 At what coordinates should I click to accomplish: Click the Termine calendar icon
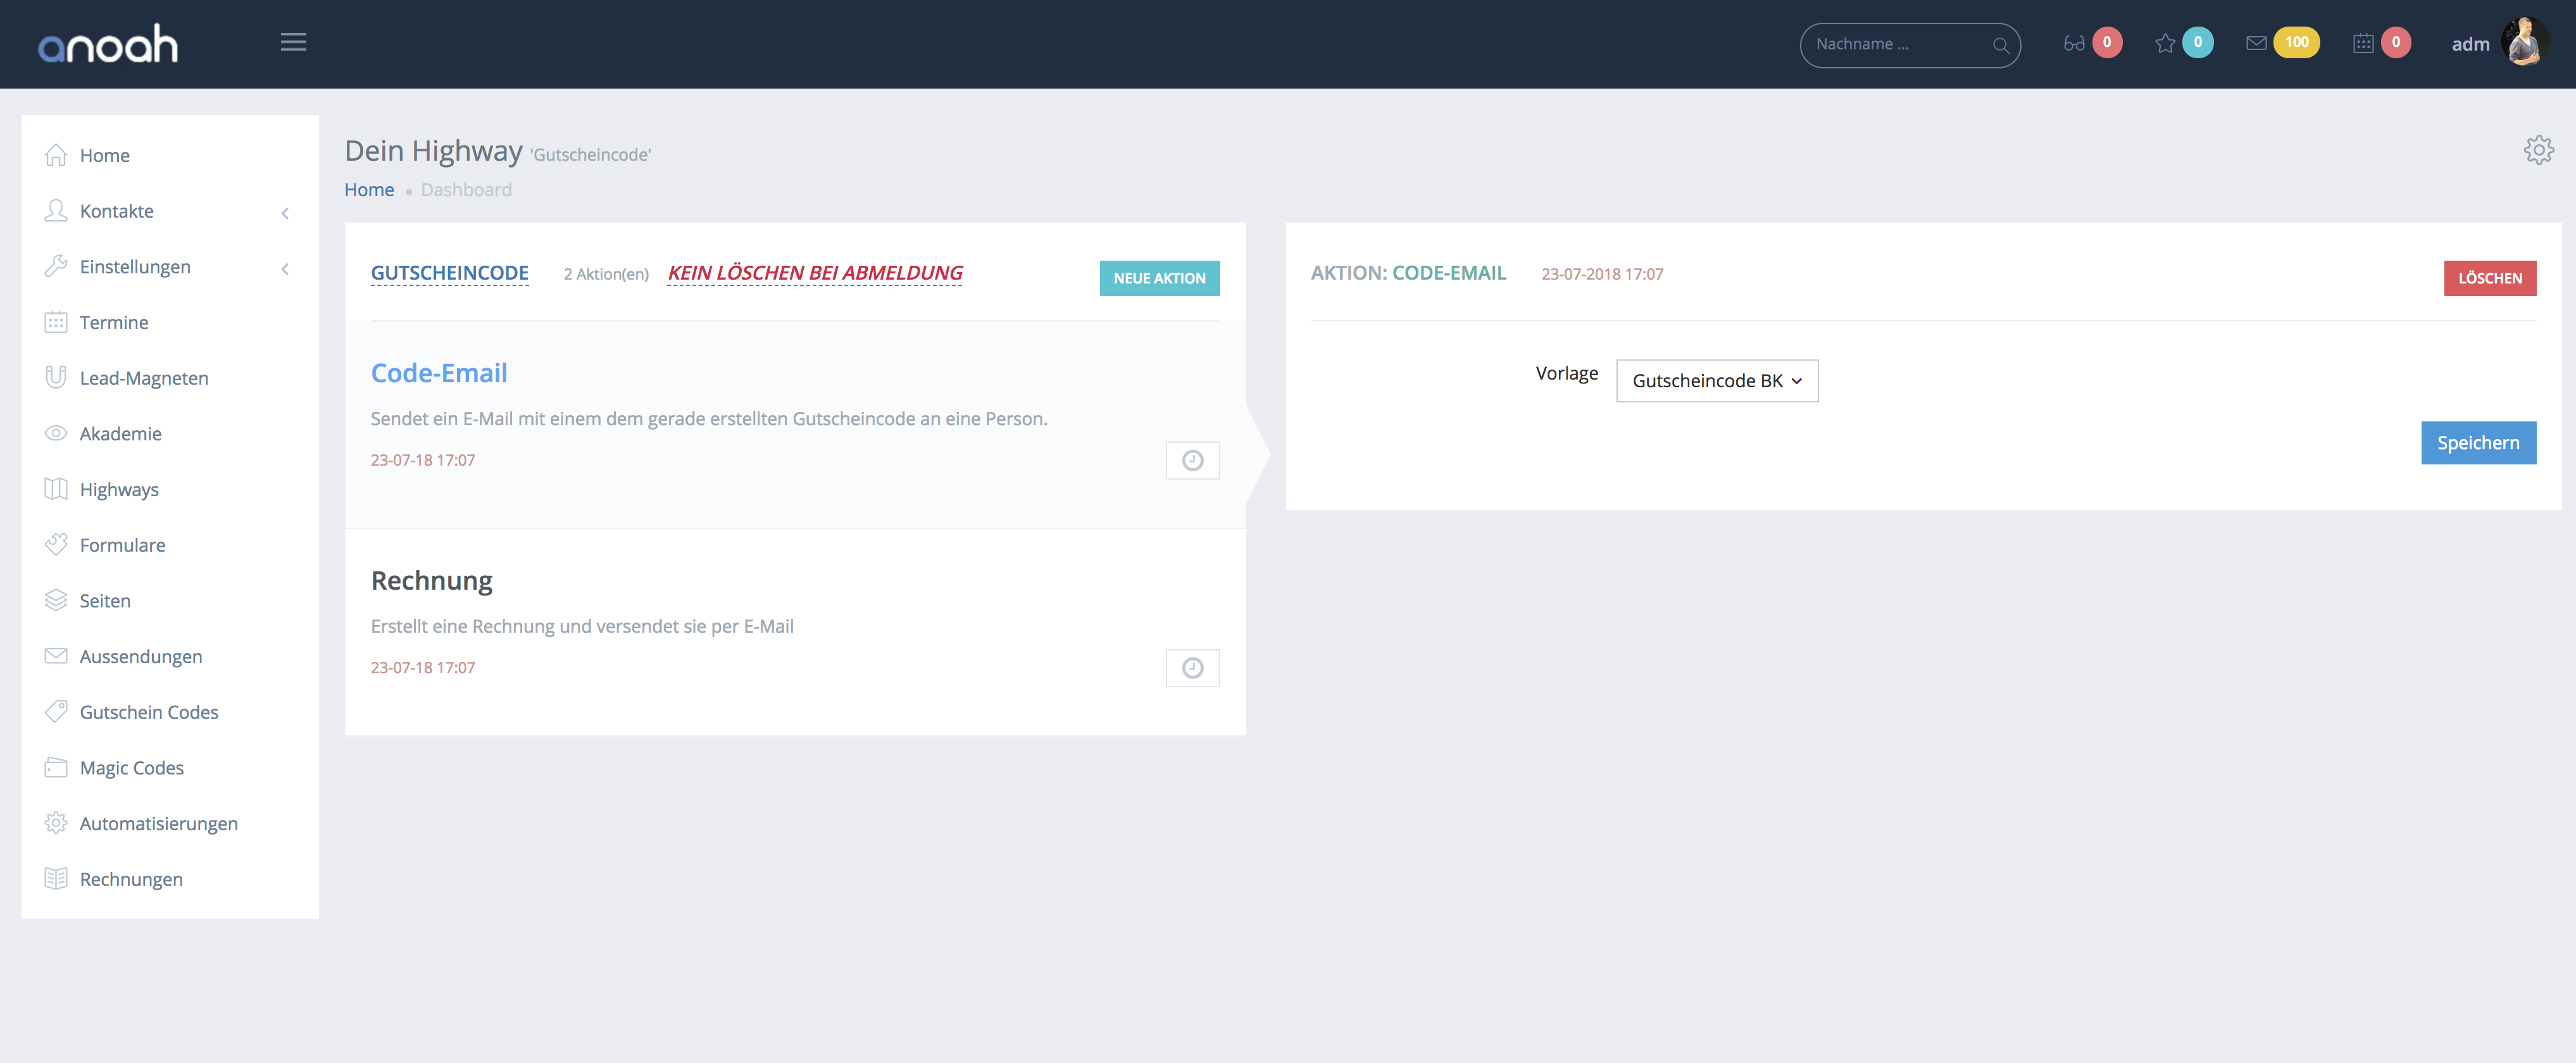(56, 322)
